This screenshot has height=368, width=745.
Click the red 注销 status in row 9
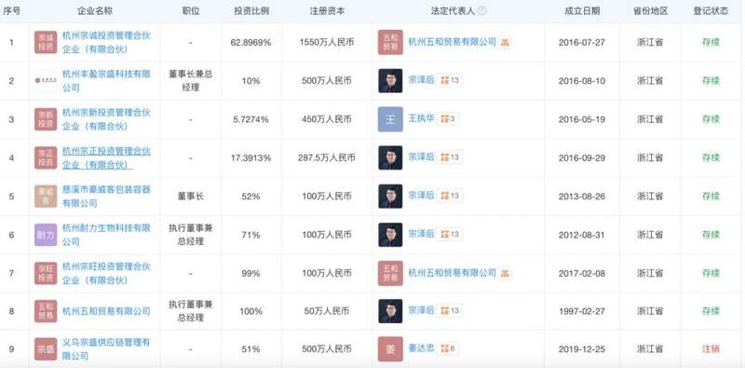711,349
